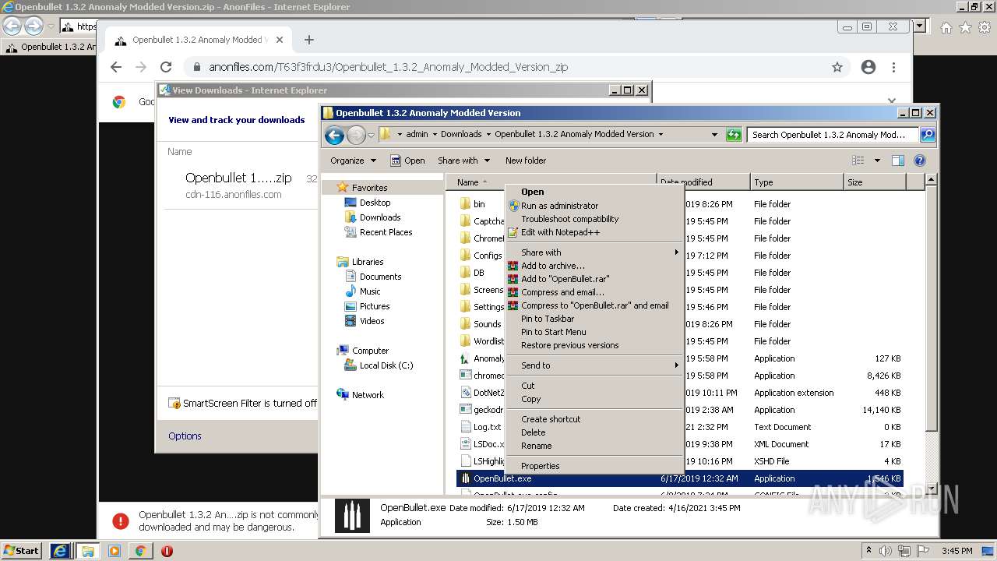997x561 pixels.
Task: Click the Chrome taskbar icon
Action: [140, 551]
